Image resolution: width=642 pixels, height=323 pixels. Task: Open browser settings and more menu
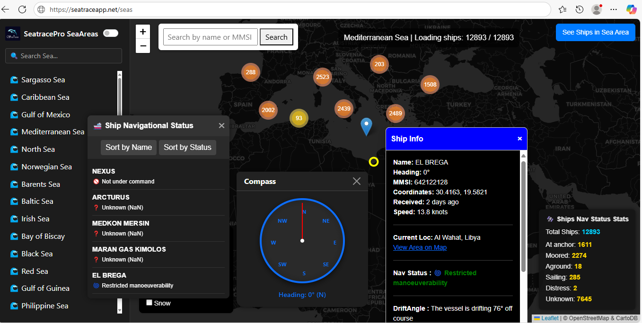click(614, 9)
